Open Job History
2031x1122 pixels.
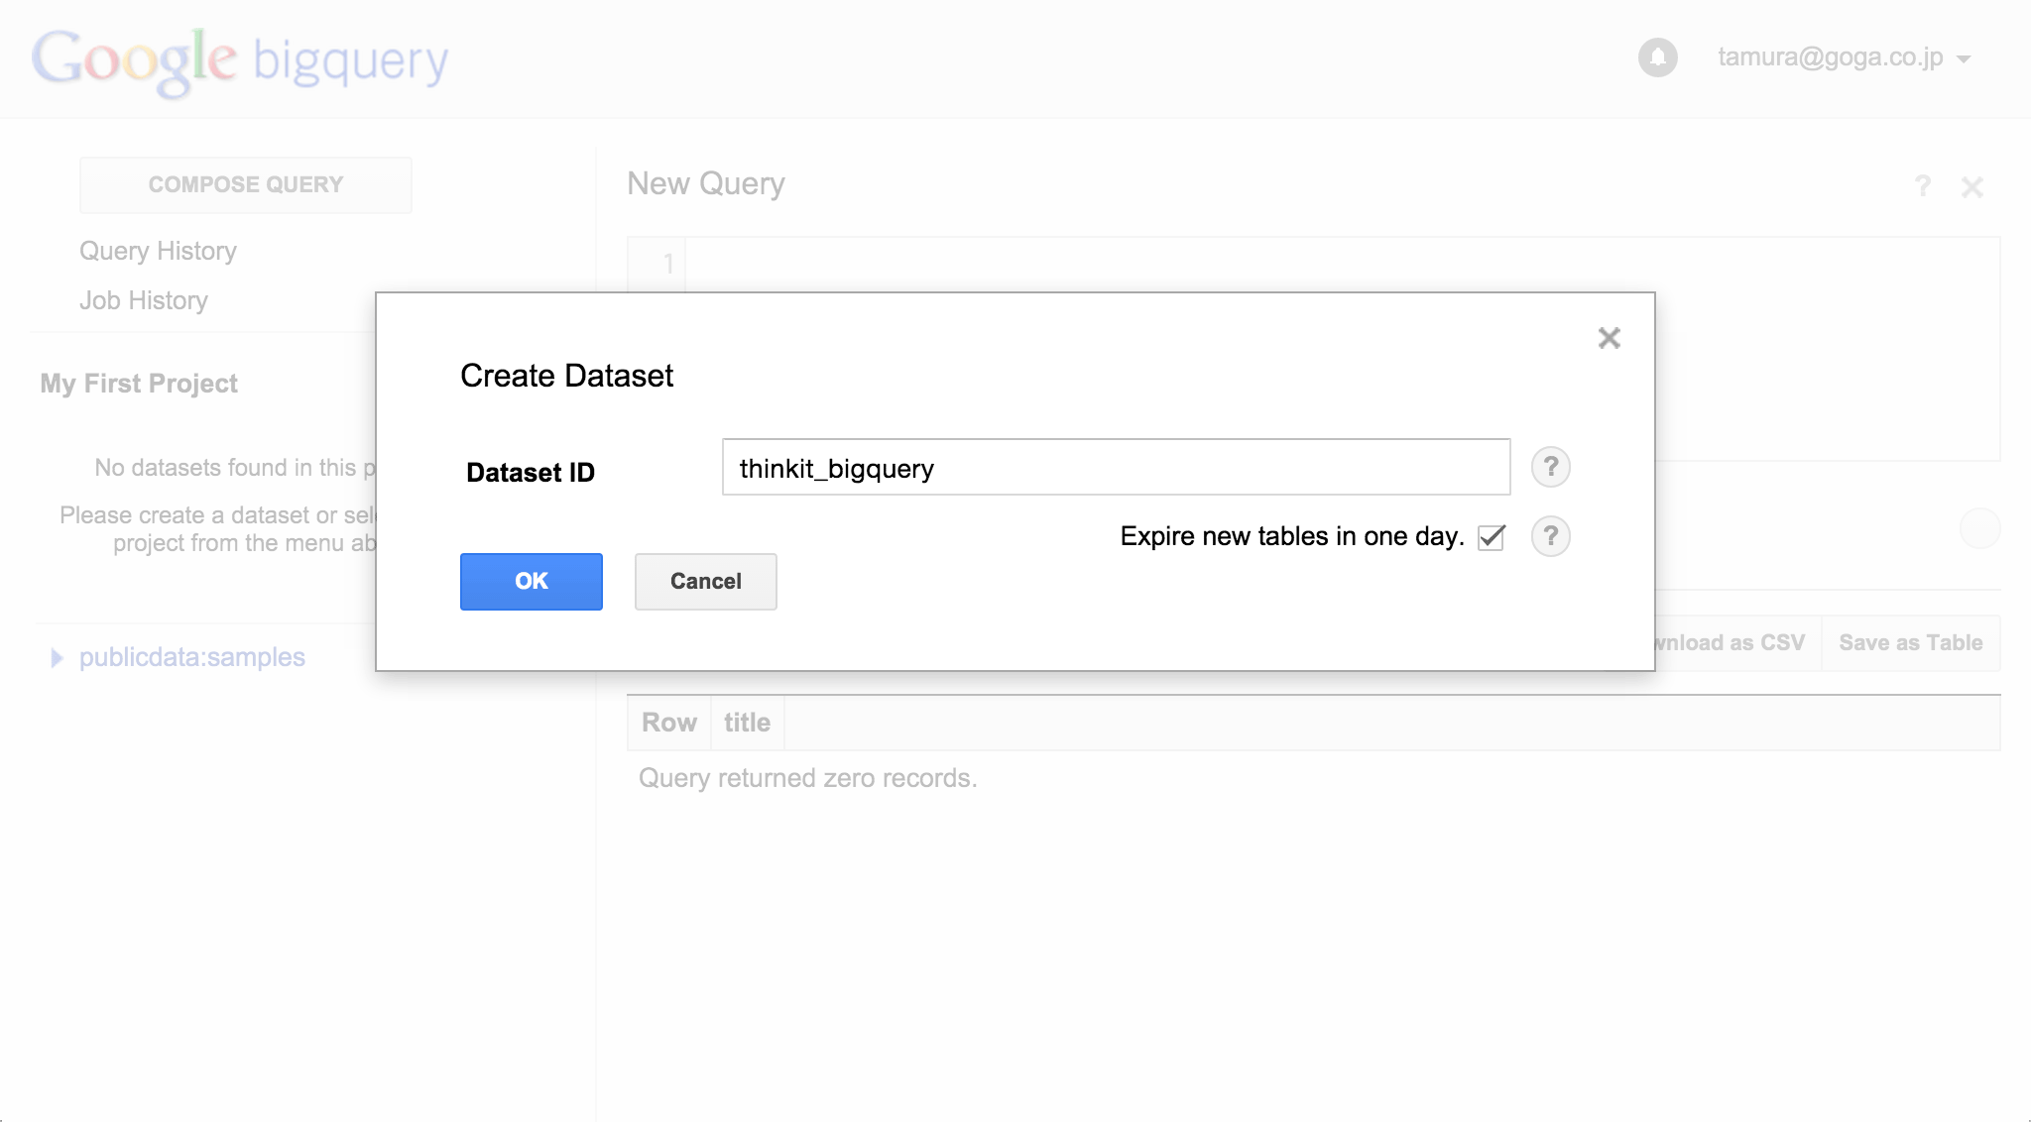tap(144, 300)
